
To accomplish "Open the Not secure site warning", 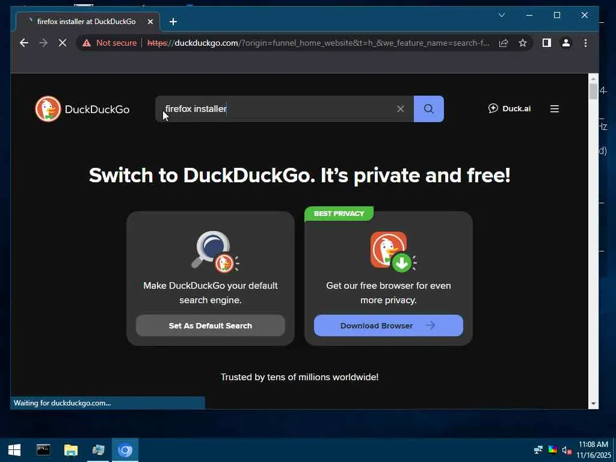I will [x=109, y=43].
